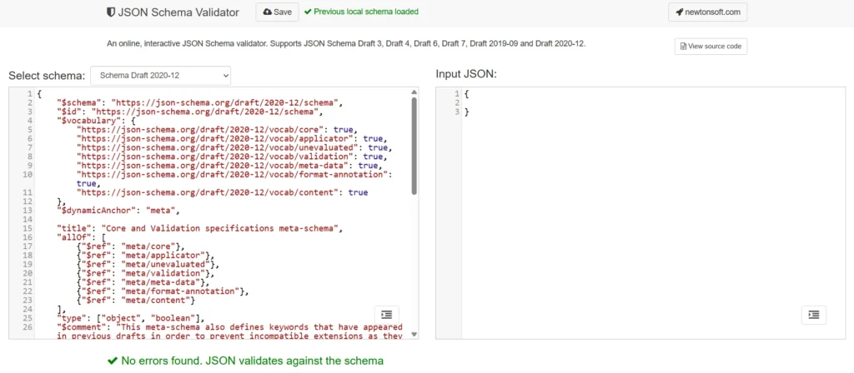
Task: Click the "$id" line in schema editor
Action: pyautogui.click(x=190, y=112)
